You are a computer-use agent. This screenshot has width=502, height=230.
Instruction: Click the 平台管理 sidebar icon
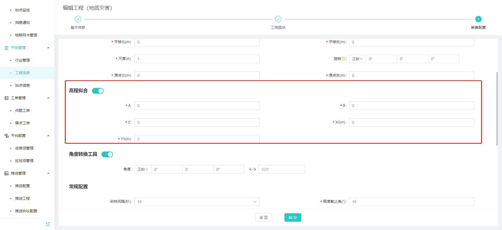(x=7, y=48)
